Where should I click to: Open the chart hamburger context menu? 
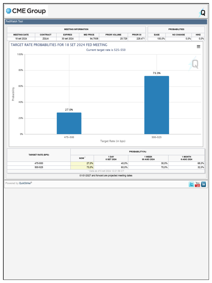(x=198, y=47)
